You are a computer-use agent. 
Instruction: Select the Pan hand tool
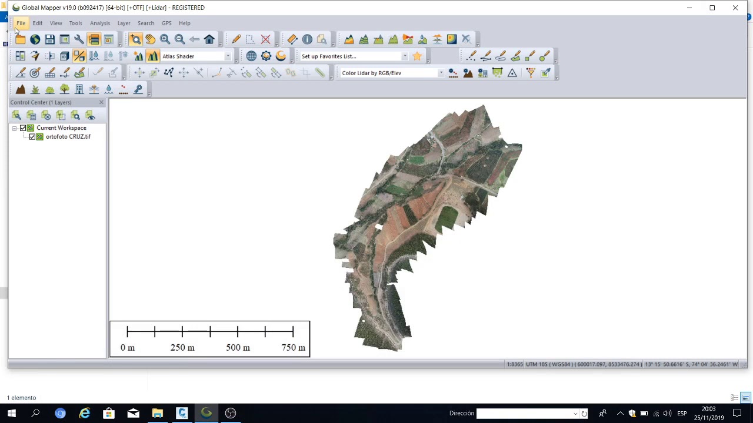151,39
